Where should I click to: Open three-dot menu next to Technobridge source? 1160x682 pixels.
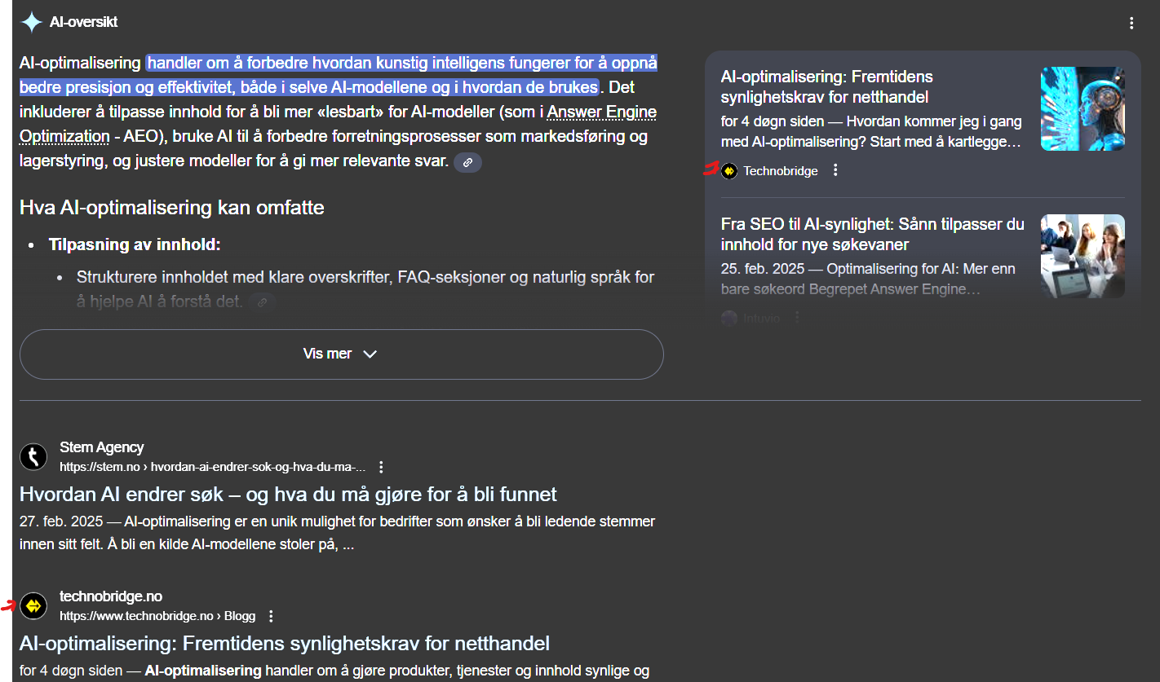tap(835, 170)
